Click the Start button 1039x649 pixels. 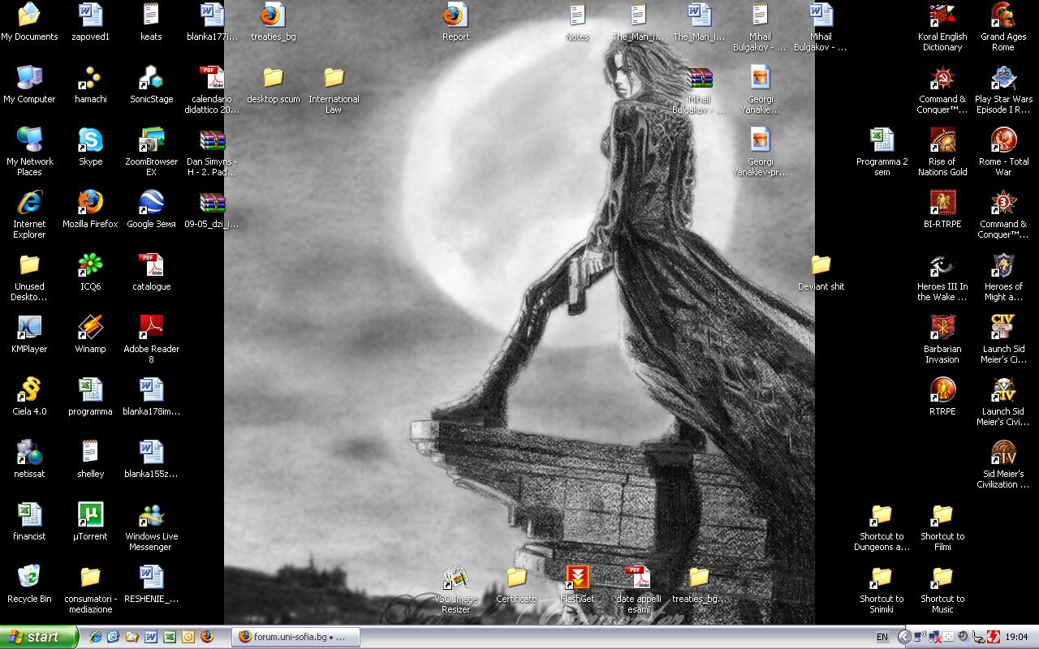(38, 637)
